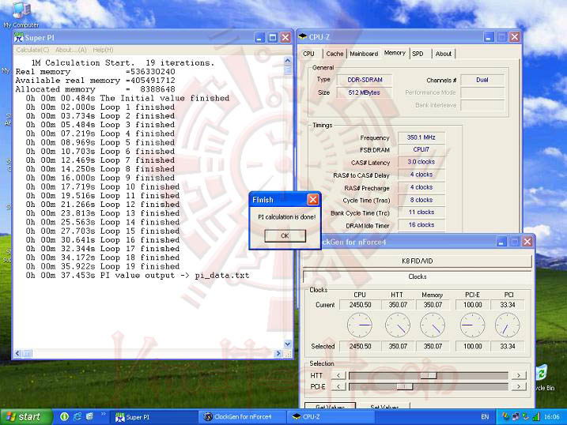Click the Frequency value 350.1 MHz

click(421, 137)
